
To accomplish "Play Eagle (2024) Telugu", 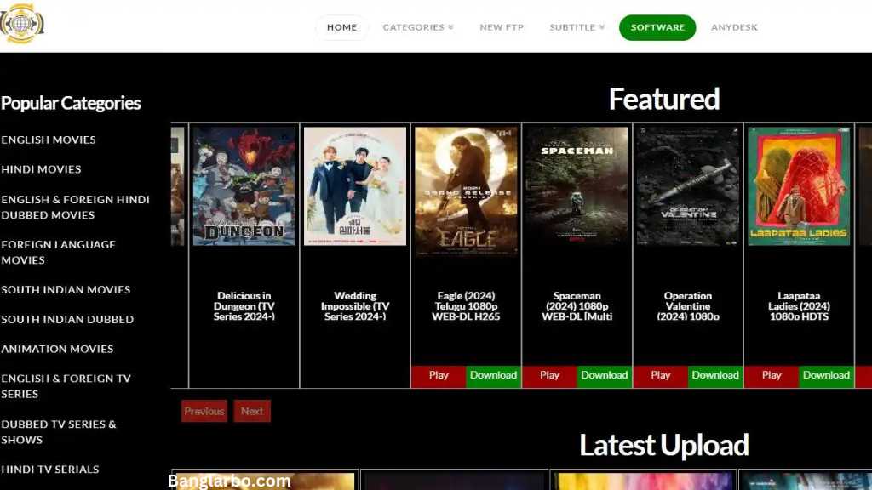I will coord(439,376).
